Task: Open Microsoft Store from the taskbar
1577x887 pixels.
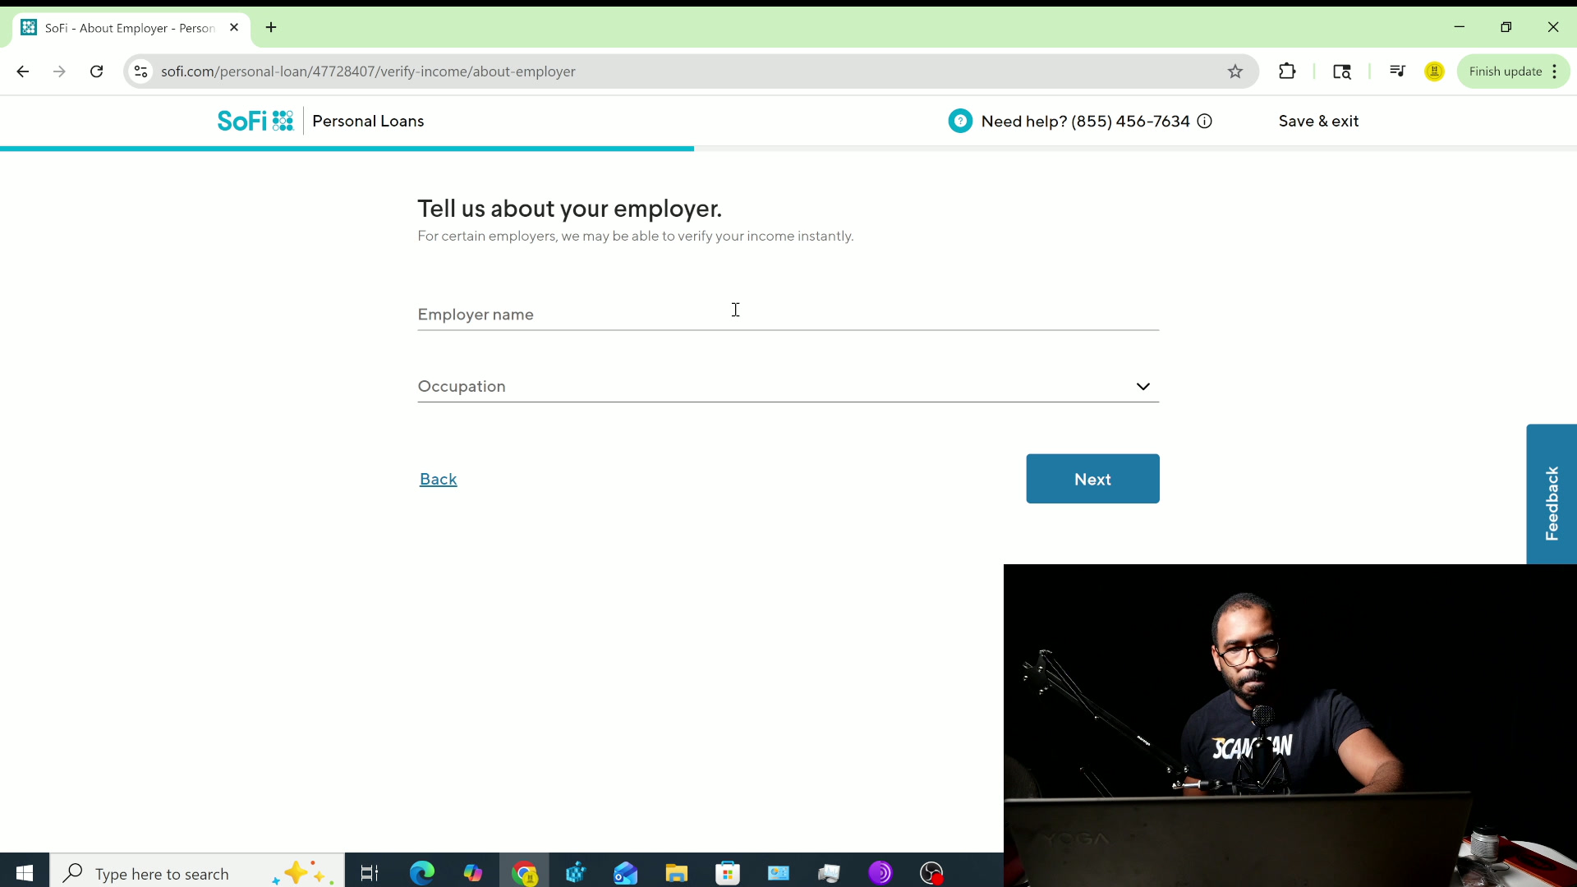Action: [x=728, y=872]
